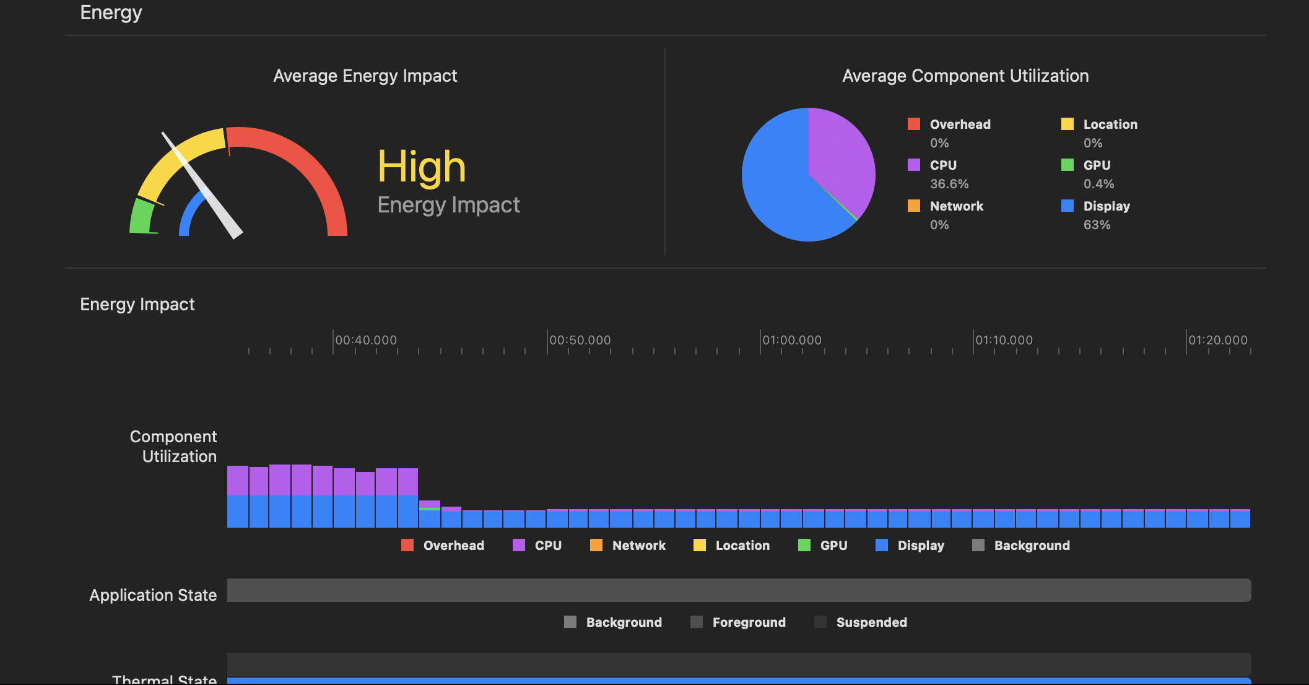Click the Display blue swatch in pie legend
This screenshot has height=685, width=1309.
click(1067, 206)
